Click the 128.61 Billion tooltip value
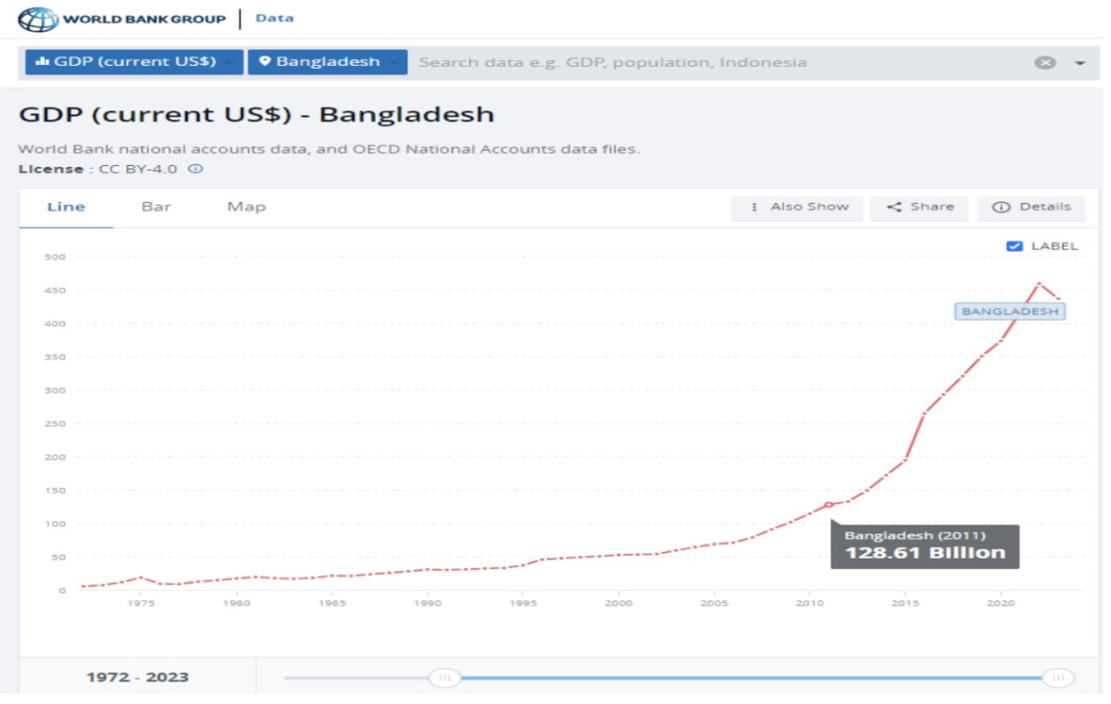The image size is (1111, 704). click(x=925, y=553)
